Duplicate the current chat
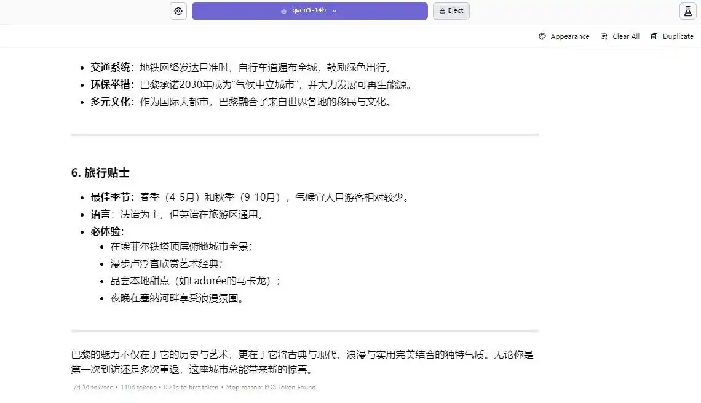 click(677, 36)
